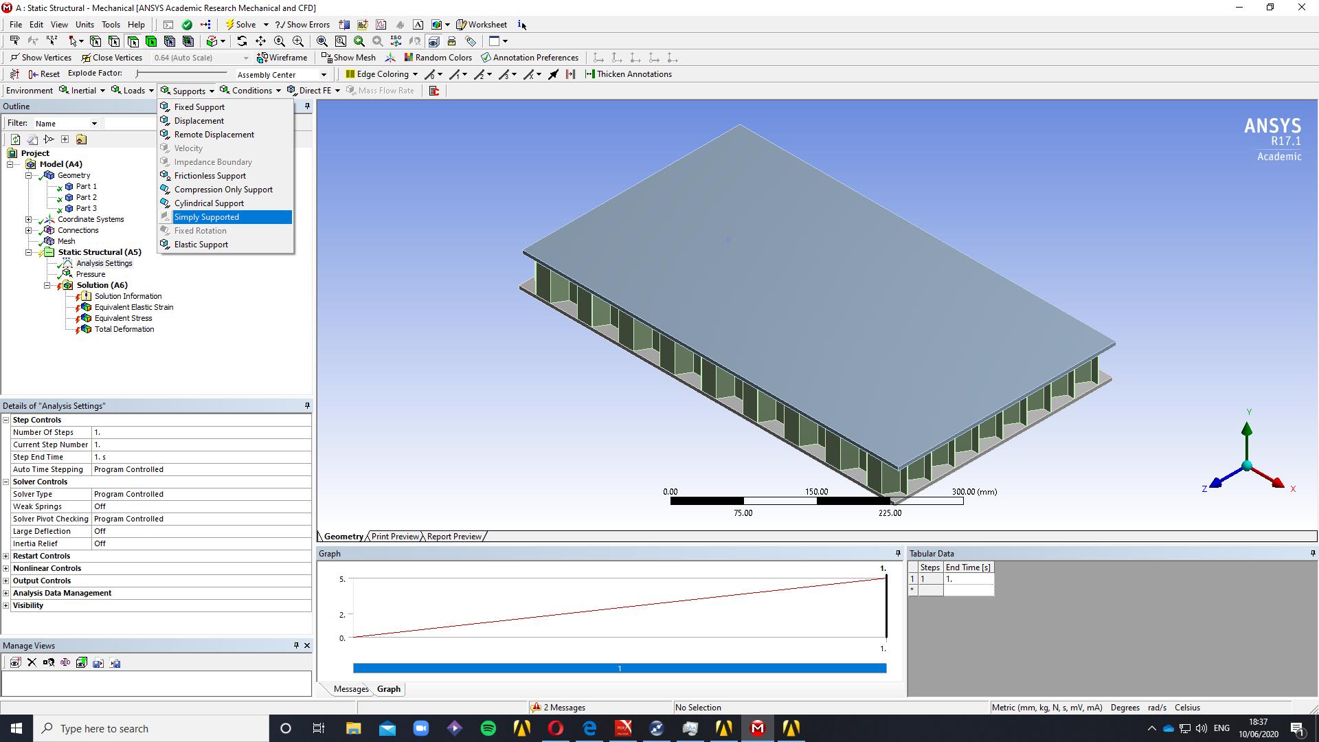The width and height of the screenshot is (1319, 742).
Task: Click the Reset explode factor button
Action: tap(43, 74)
